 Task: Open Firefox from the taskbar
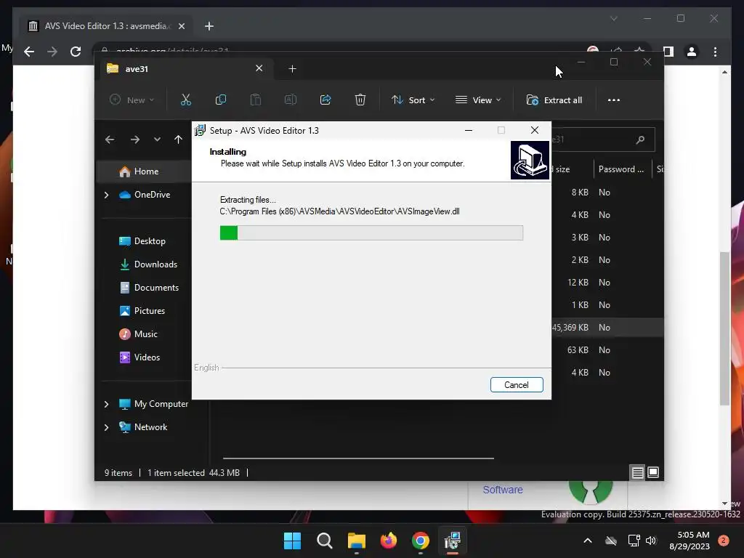[x=389, y=541]
